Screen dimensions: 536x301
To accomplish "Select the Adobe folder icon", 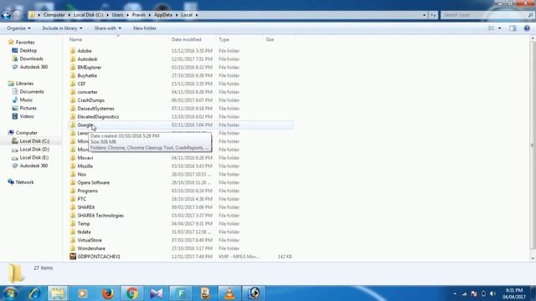I will (x=73, y=51).
